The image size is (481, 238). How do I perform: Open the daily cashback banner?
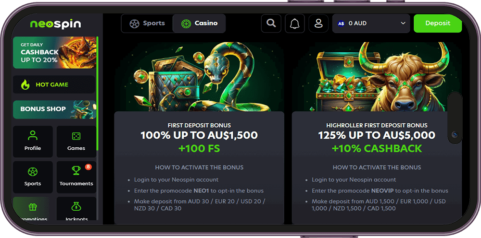click(x=54, y=53)
